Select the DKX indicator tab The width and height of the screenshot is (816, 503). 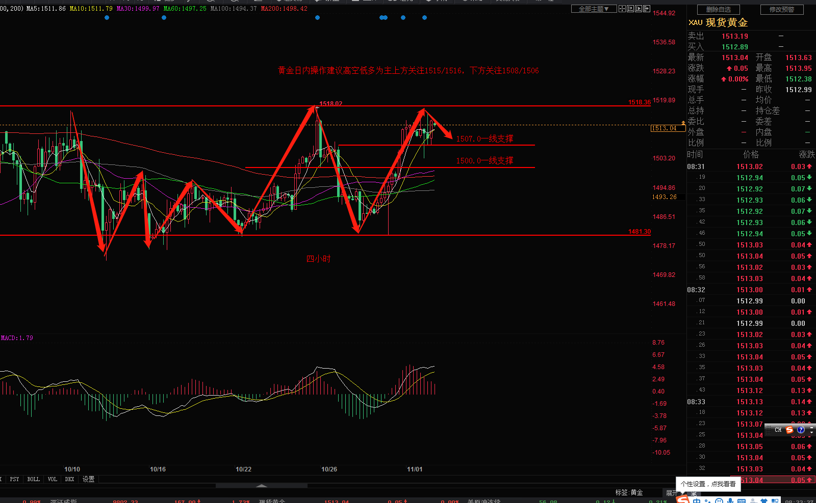pos(70,479)
